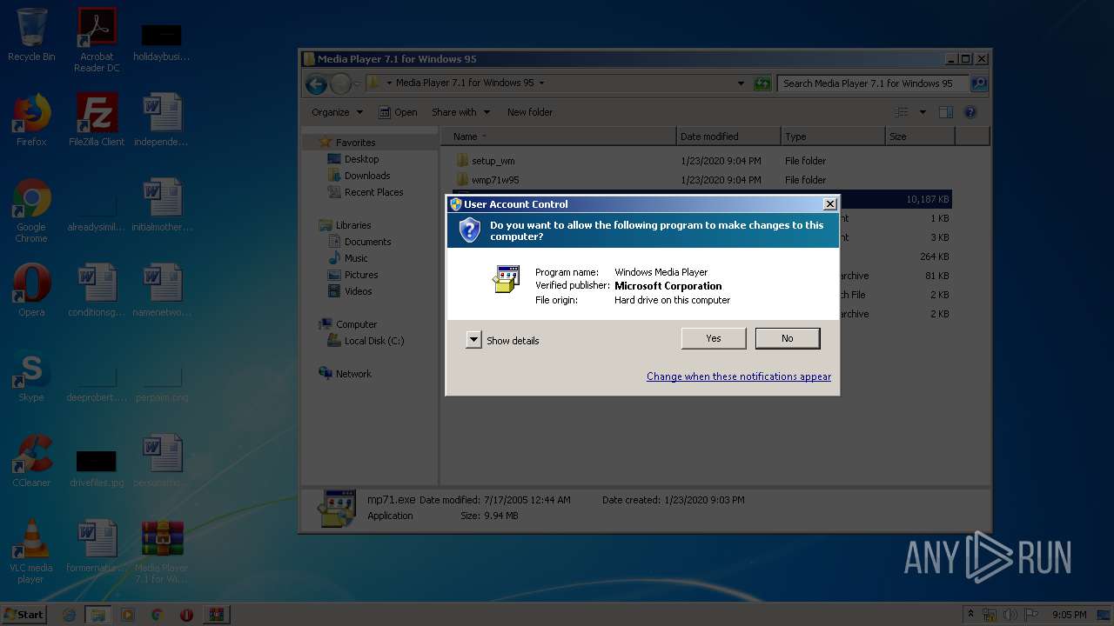
Task: Select VLC media player desktop icon
Action: (31, 551)
